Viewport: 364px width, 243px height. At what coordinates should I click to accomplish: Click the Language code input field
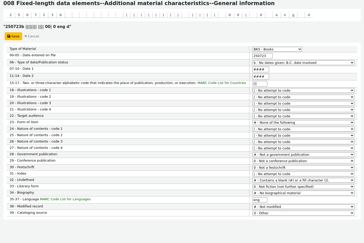coord(259,200)
